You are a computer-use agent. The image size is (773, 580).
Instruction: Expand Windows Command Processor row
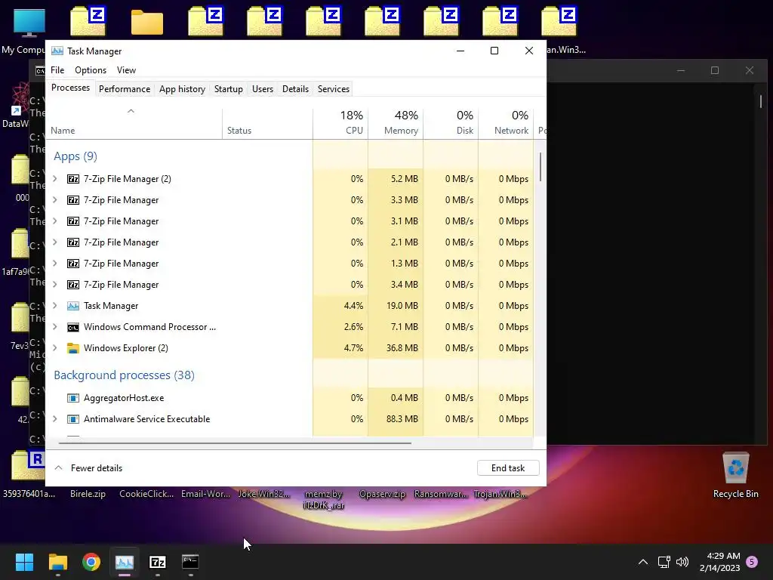tap(55, 327)
